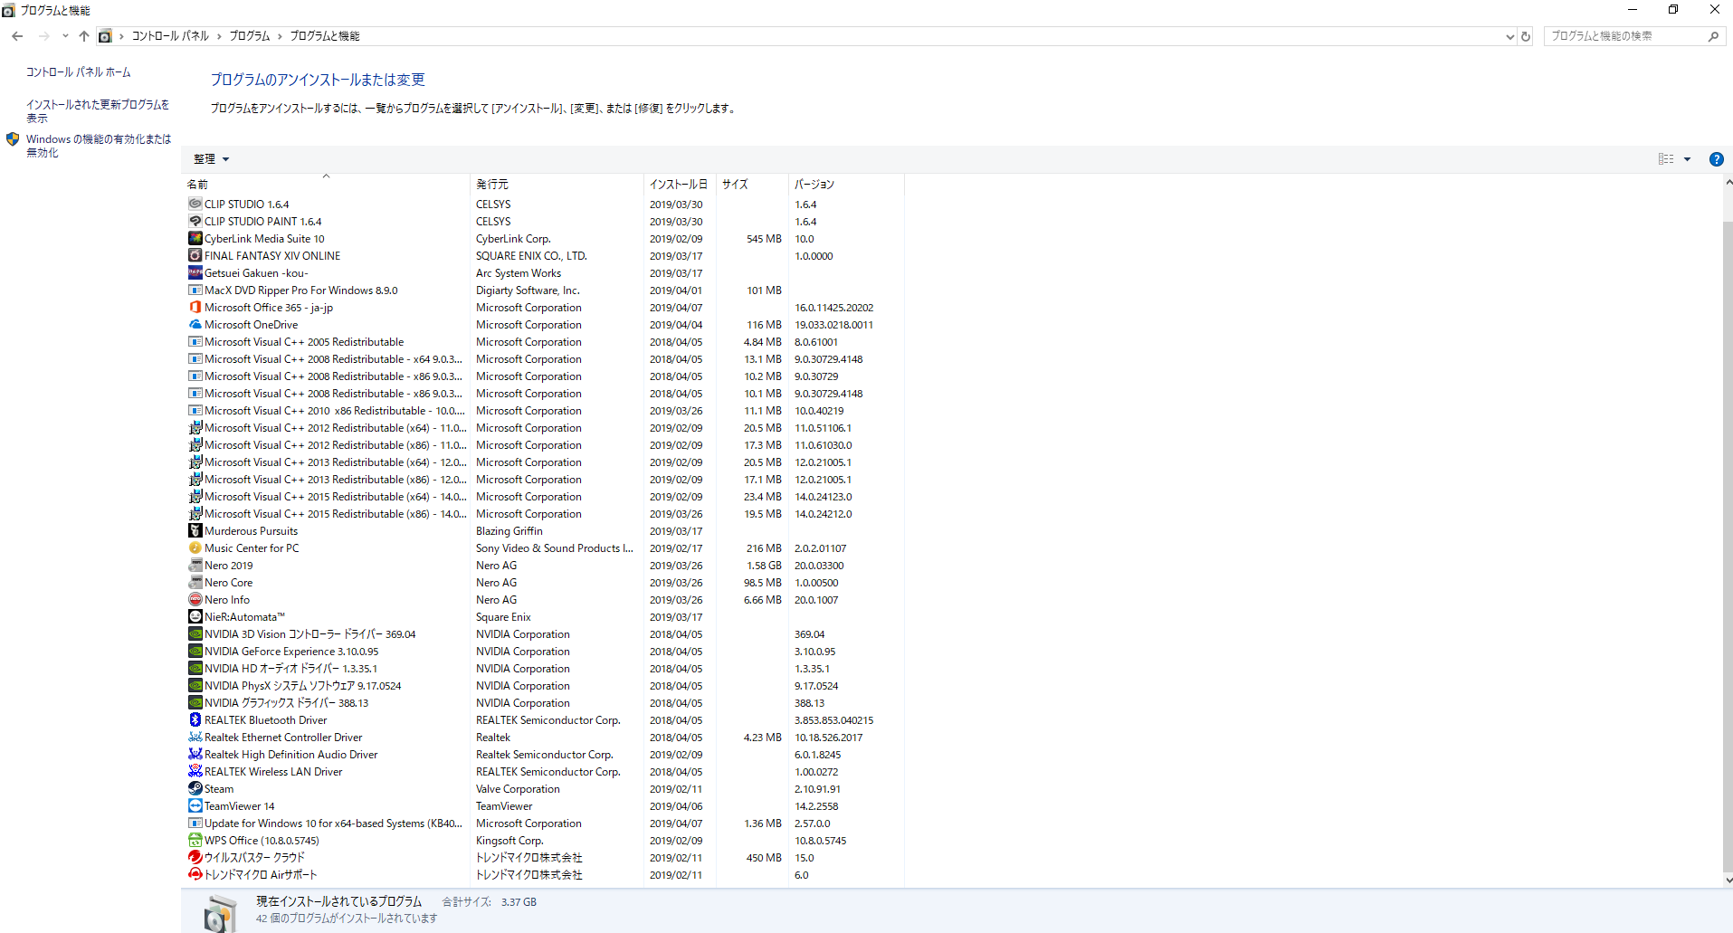Expand the view options dropdown arrow
The width and height of the screenshot is (1733, 933).
1687,159
